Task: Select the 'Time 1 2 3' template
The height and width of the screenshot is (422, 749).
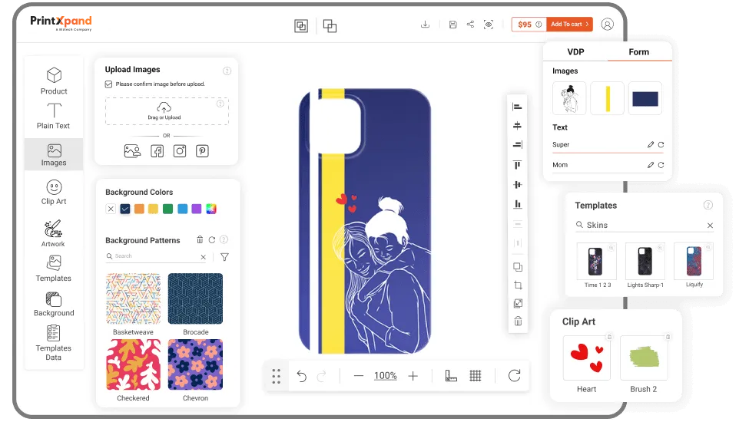Action: [x=597, y=261]
